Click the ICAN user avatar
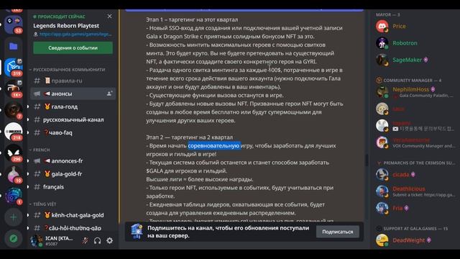 tap(37, 241)
